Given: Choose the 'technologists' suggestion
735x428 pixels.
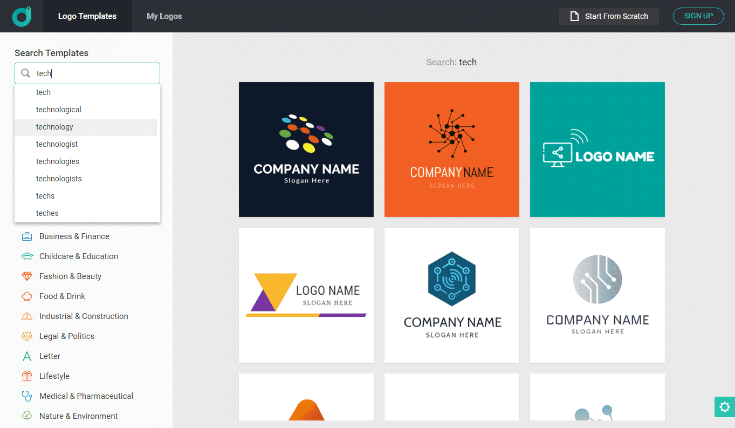Looking at the screenshot, I should (86, 179).
